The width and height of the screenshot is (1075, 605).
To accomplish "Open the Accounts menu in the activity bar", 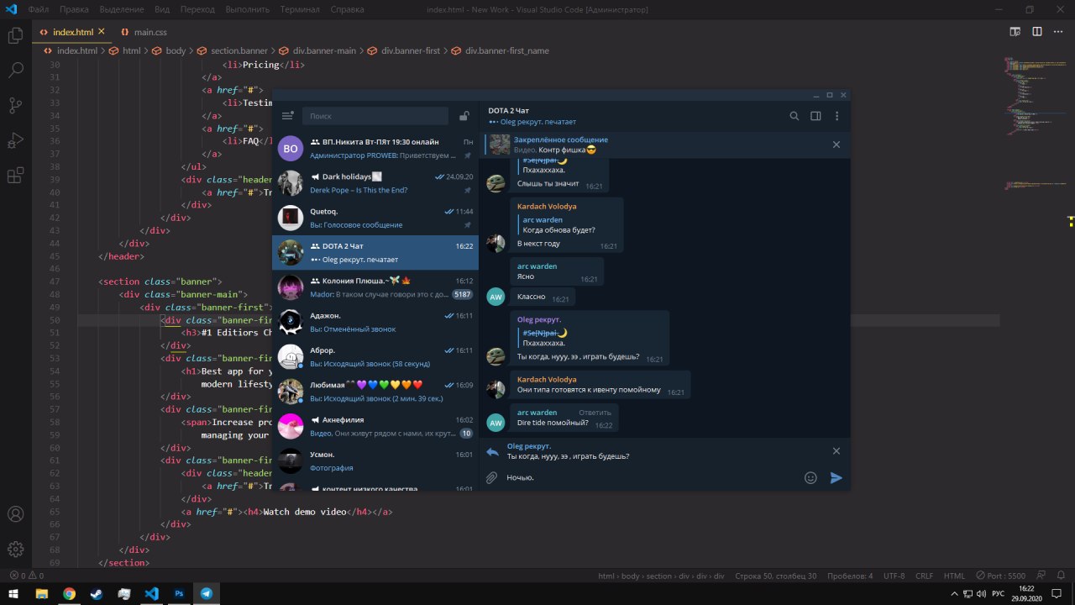I will pyautogui.click(x=15, y=514).
